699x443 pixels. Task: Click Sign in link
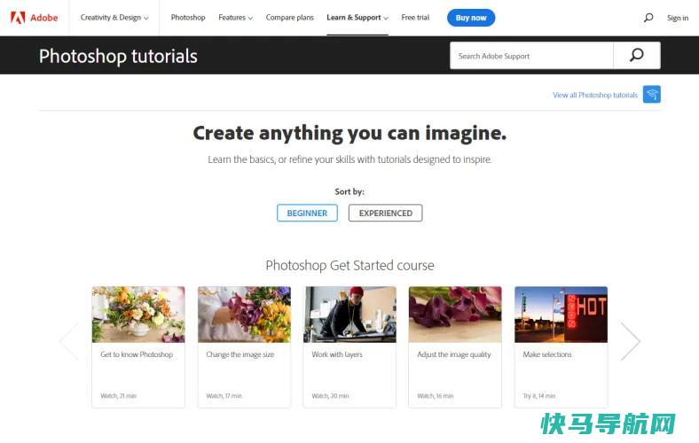point(678,19)
